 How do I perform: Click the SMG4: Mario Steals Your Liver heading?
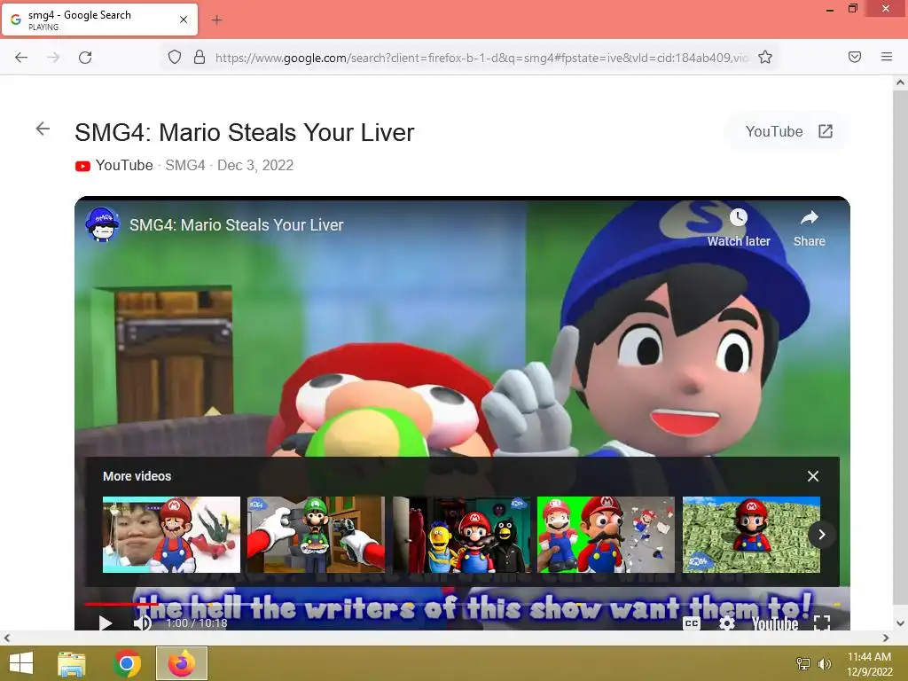245,133
